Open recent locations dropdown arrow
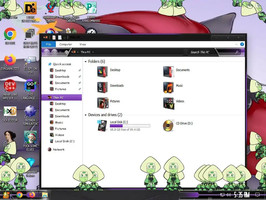The width and height of the screenshot is (266, 200). coord(61,52)
